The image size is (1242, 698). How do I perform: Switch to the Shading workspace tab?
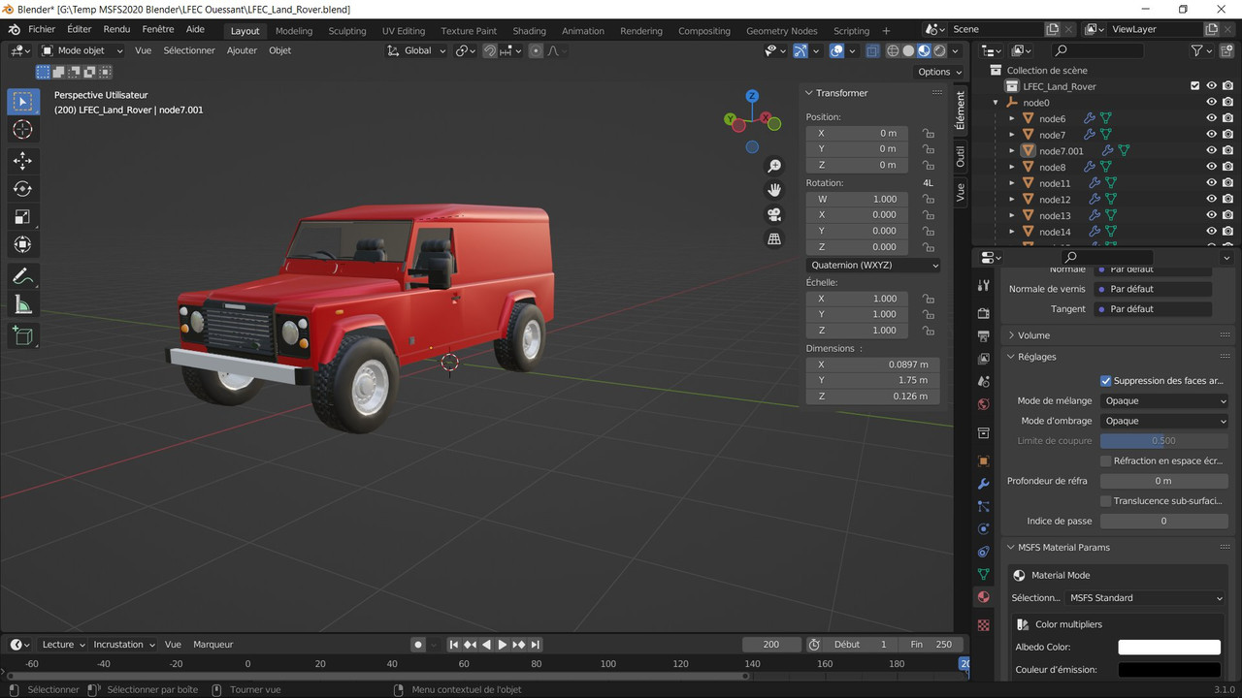529,31
